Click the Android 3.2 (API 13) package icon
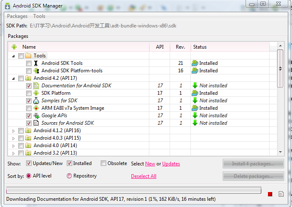This screenshot has height=207, width=292. (x=28, y=153)
